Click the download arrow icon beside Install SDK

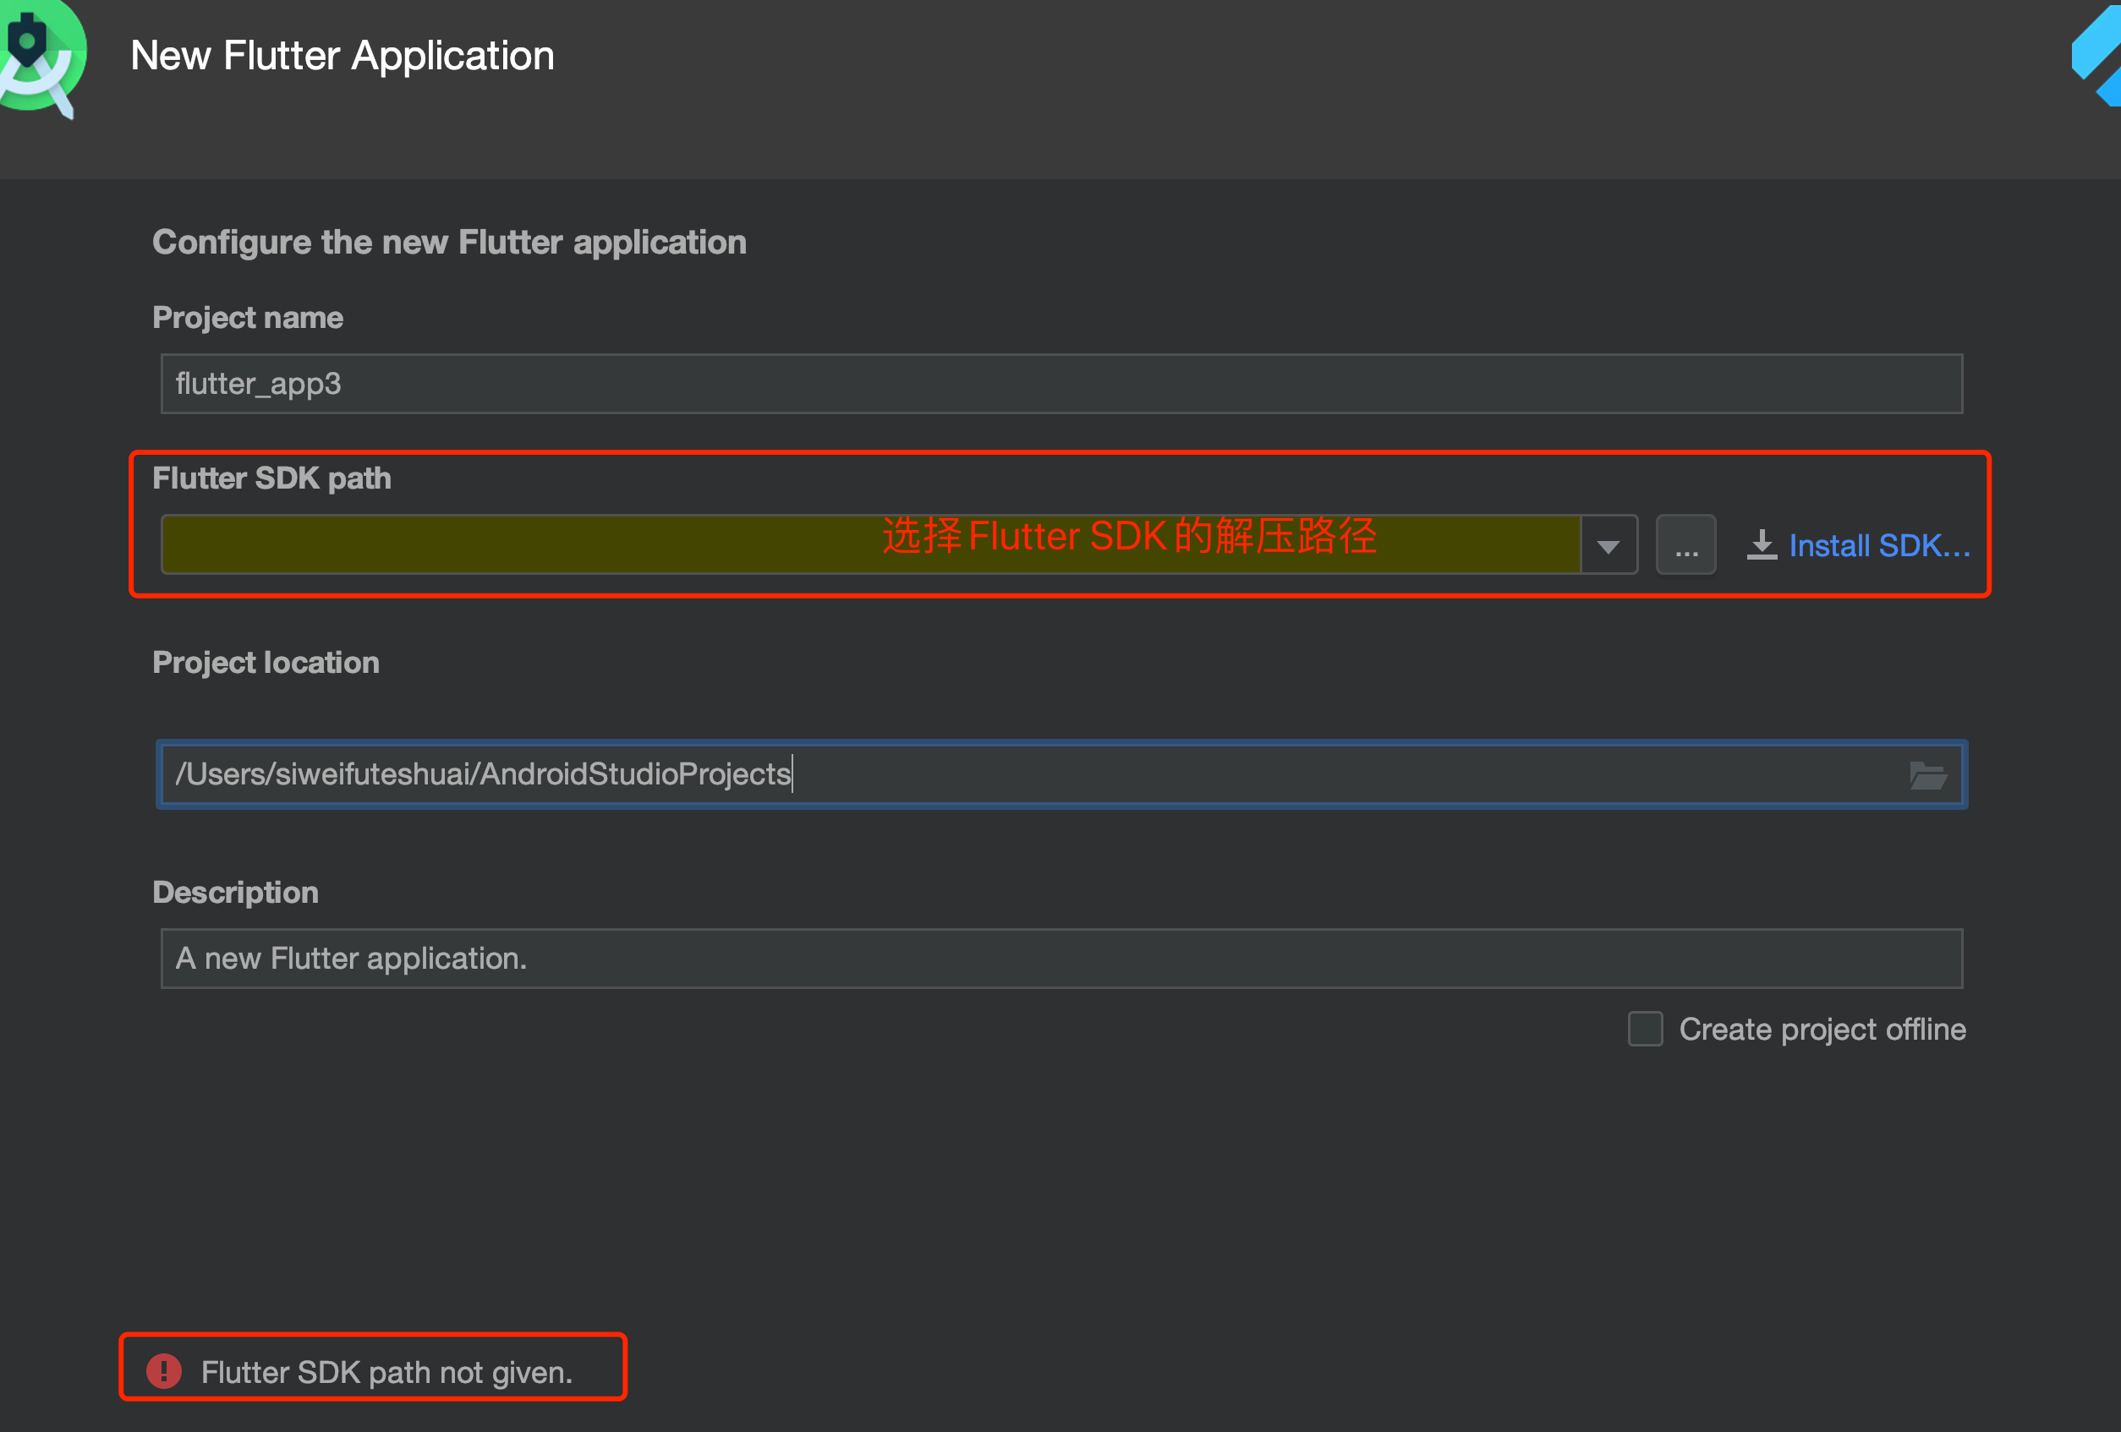click(x=1762, y=544)
